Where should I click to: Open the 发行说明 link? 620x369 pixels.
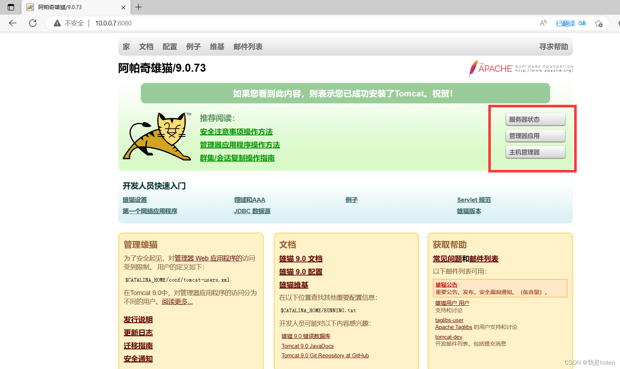click(138, 320)
